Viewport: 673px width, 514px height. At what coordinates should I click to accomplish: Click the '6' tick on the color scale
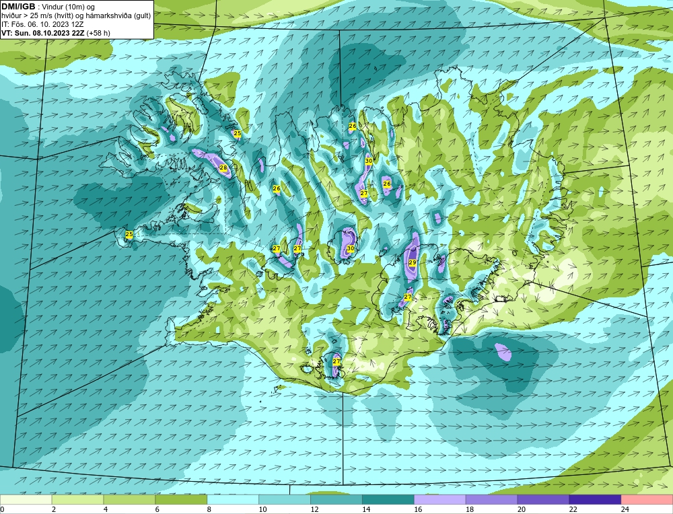click(157, 509)
